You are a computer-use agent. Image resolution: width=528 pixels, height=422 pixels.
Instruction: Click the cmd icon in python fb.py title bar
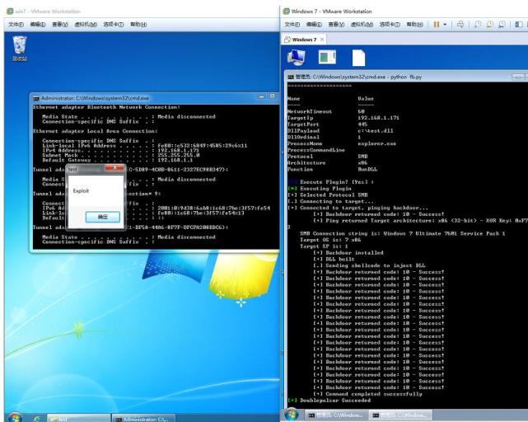click(291, 77)
